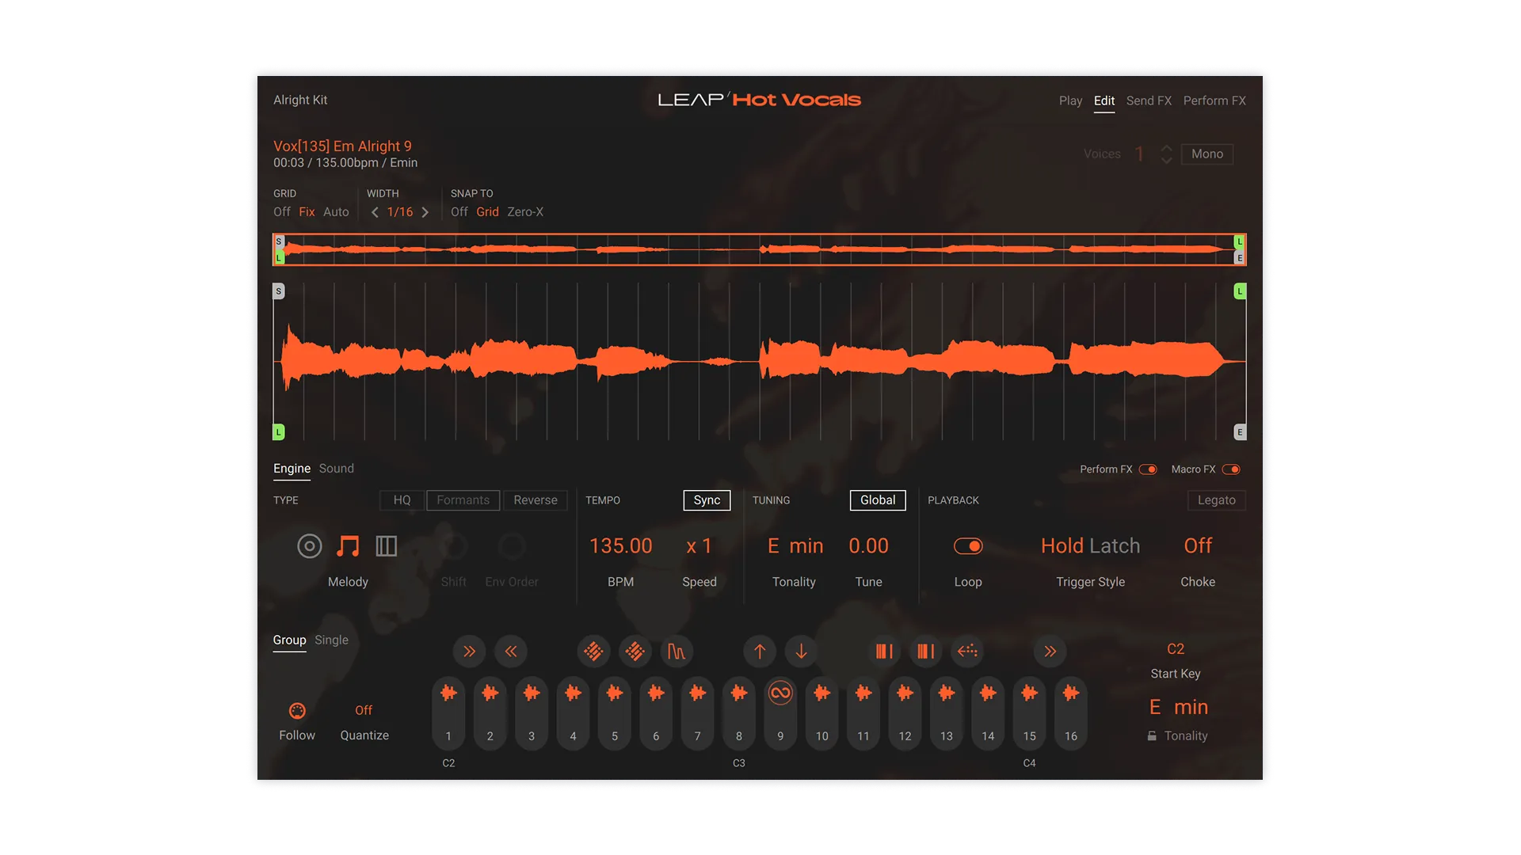1521x855 pixels.
Task: Click the left chevron to decrease grid width
Action: tap(375, 212)
